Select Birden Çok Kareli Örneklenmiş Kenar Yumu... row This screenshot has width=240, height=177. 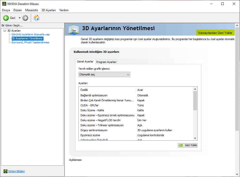(136, 101)
